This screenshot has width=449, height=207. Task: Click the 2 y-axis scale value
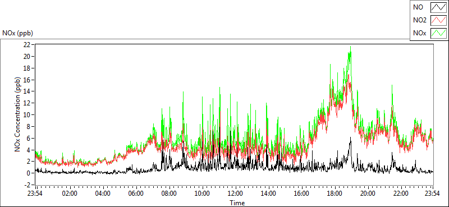pos(29,162)
